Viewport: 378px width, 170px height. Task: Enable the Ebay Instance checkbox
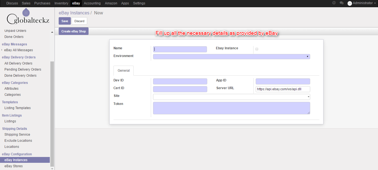pos(257,49)
